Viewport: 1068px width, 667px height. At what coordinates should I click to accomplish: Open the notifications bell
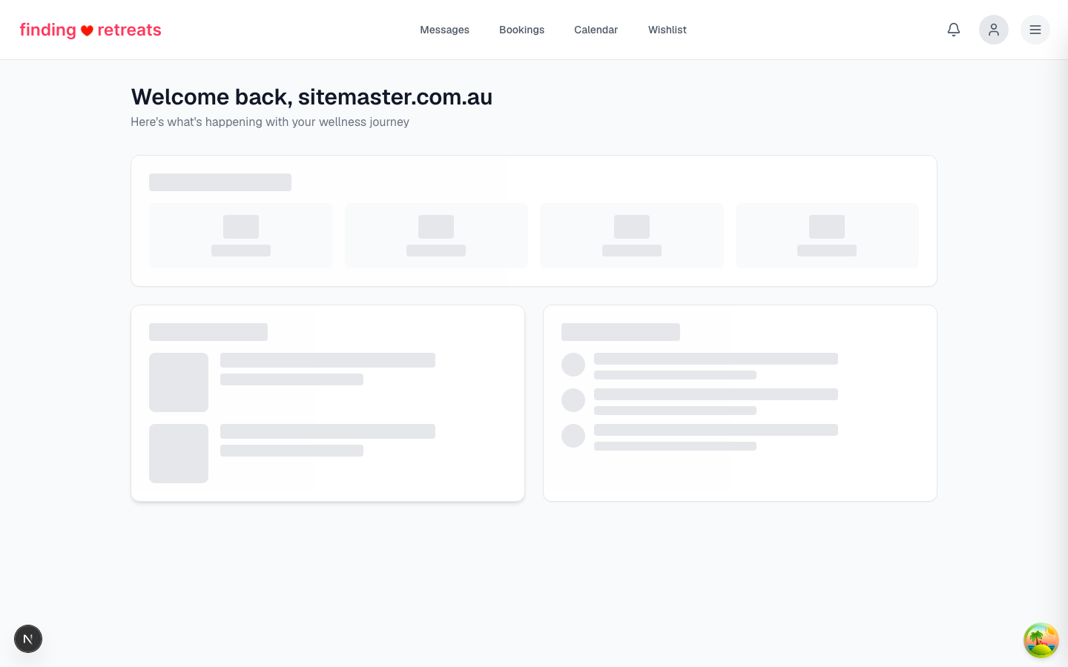pyautogui.click(x=954, y=30)
